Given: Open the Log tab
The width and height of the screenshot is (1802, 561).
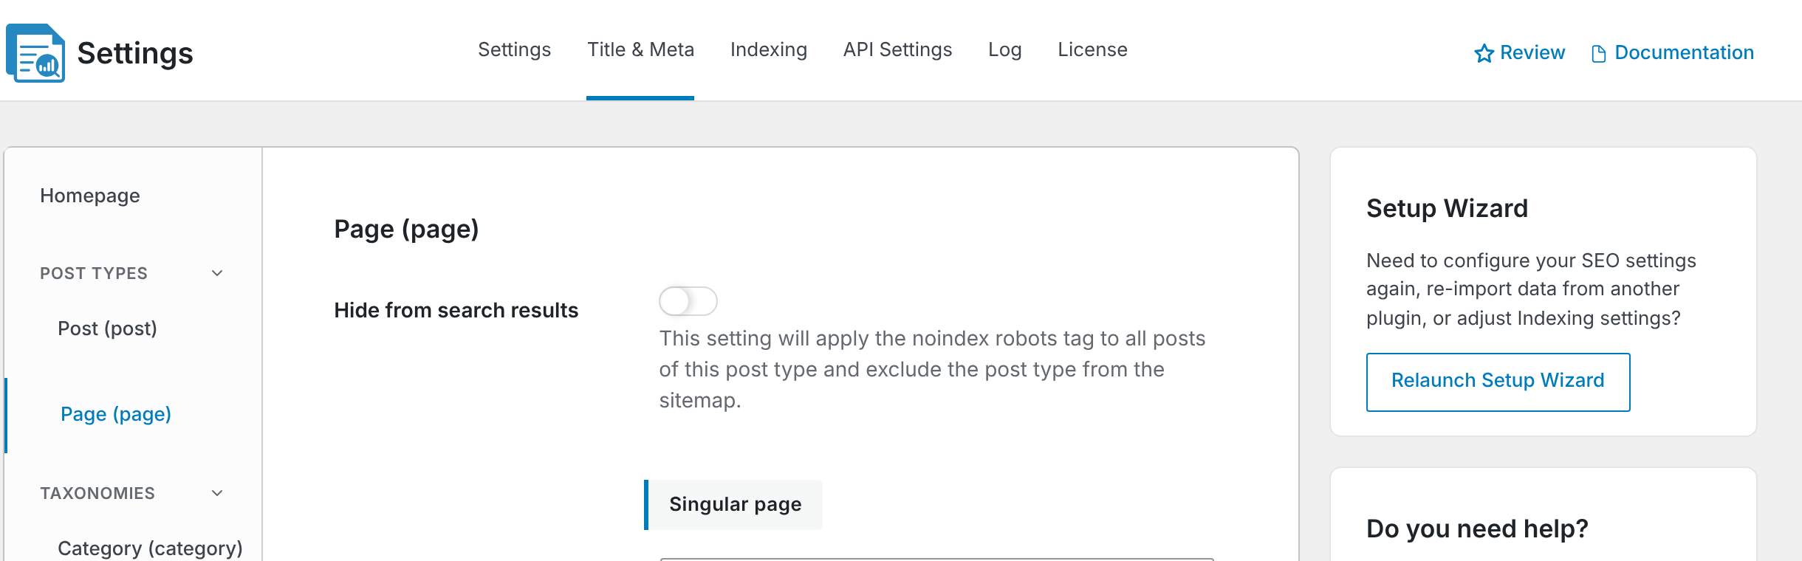Looking at the screenshot, I should pyautogui.click(x=1005, y=49).
